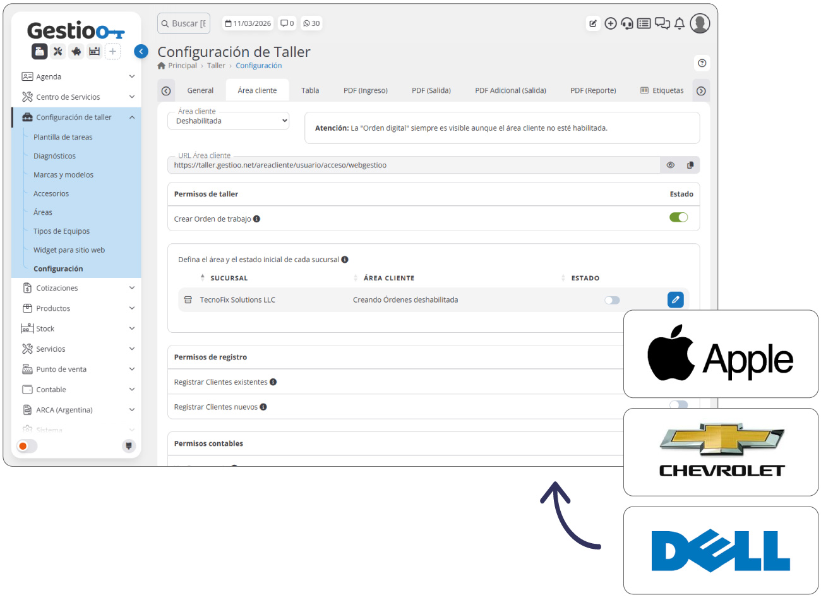Screen dimensions: 821x600
Task: Click the info icon next to Crear Orden de trabajo
Action: tap(256, 219)
